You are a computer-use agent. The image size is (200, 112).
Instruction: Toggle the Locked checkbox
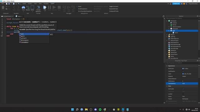[x=183, y=94]
